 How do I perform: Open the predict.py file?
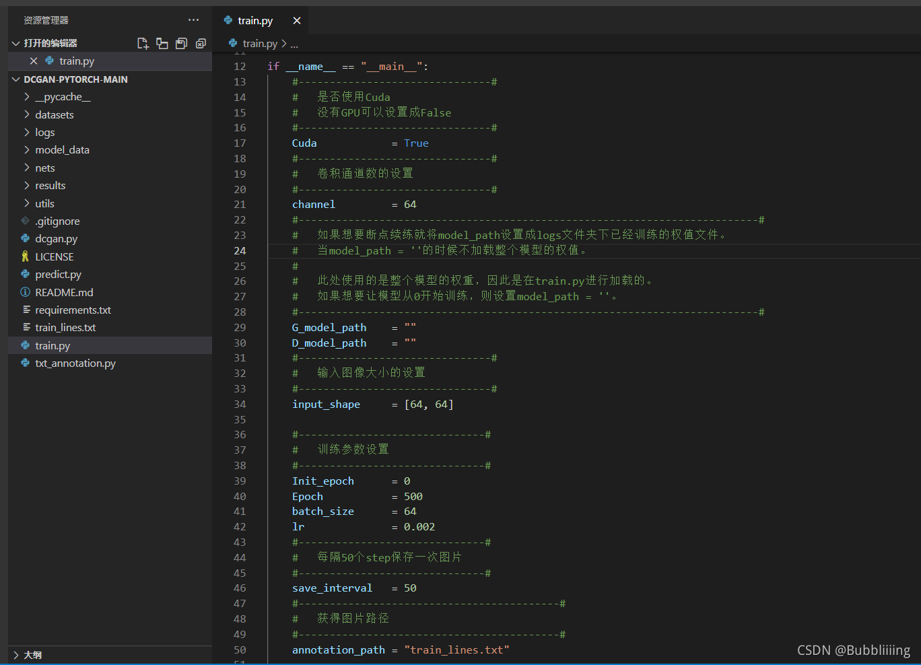[x=110, y=275]
